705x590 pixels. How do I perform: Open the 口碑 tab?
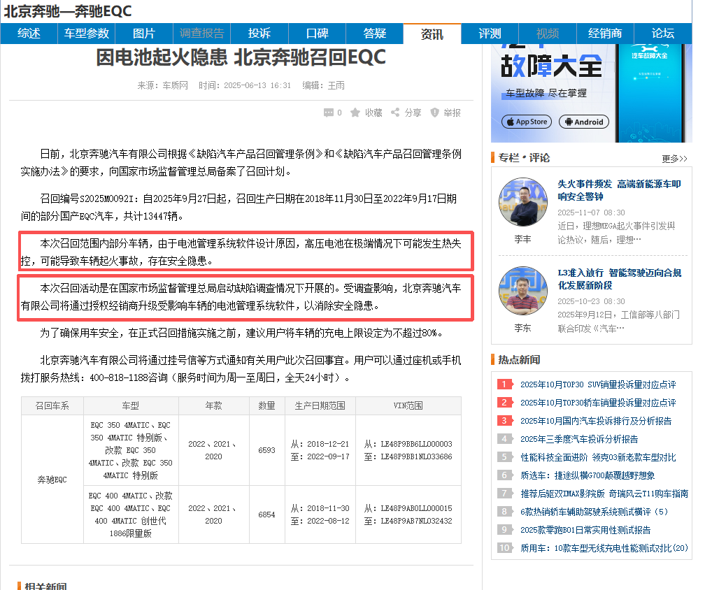coord(317,34)
